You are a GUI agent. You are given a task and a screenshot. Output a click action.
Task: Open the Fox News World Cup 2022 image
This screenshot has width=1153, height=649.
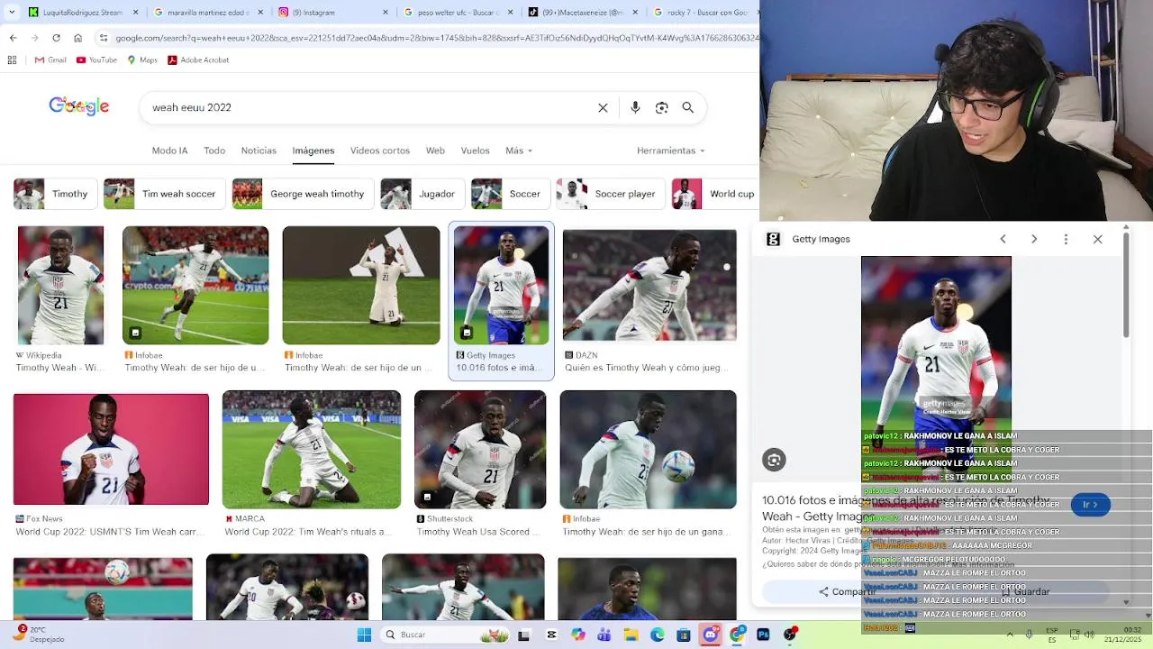(111, 449)
